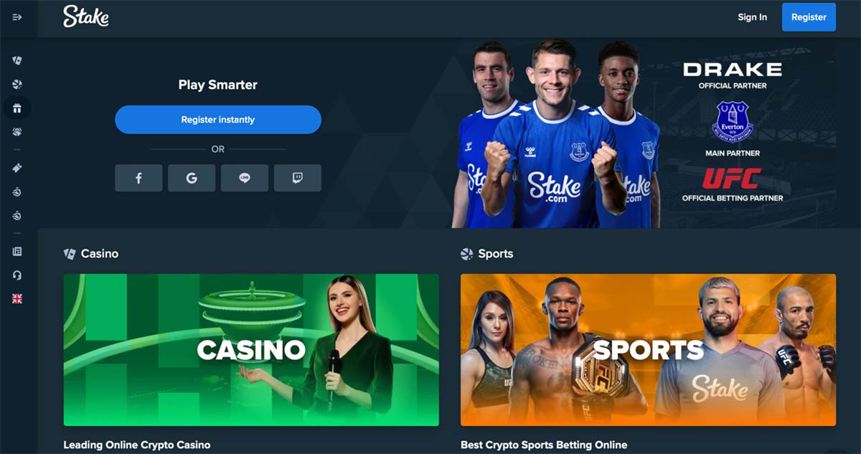Register using the Facebook icon button
The height and width of the screenshot is (454, 861).
[x=138, y=178]
